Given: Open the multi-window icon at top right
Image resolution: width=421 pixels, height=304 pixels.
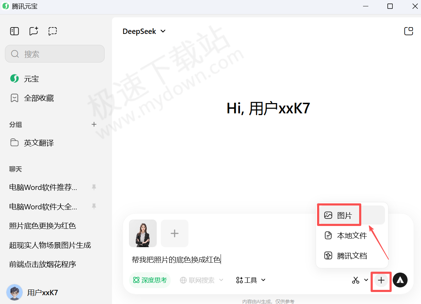Looking at the screenshot, I should [x=408, y=31].
